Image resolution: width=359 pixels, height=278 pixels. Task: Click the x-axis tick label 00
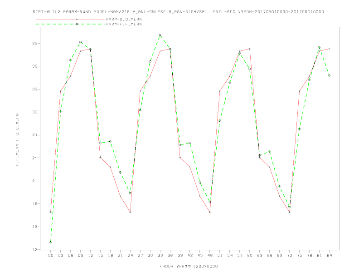51,255
